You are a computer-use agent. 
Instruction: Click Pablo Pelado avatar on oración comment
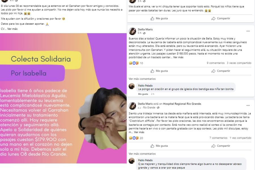131,86
